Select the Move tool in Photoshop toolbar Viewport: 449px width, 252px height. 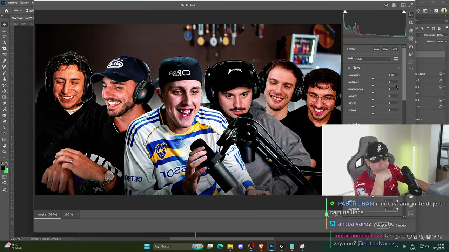pyautogui.click(x=5, y=24)
